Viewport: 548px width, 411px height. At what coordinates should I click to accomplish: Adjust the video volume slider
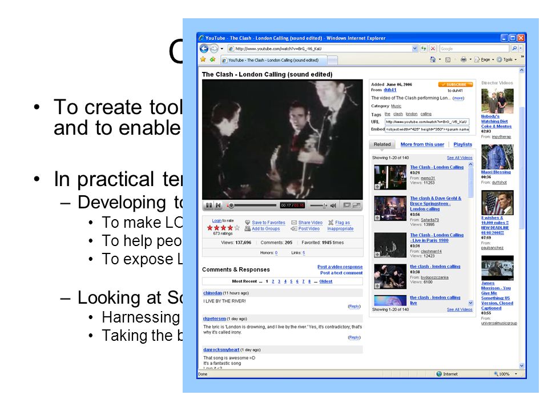point(318,205)
